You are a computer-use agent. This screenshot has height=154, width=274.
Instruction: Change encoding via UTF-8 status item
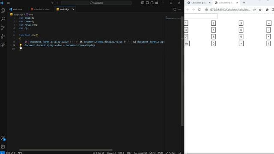[121, 153]
